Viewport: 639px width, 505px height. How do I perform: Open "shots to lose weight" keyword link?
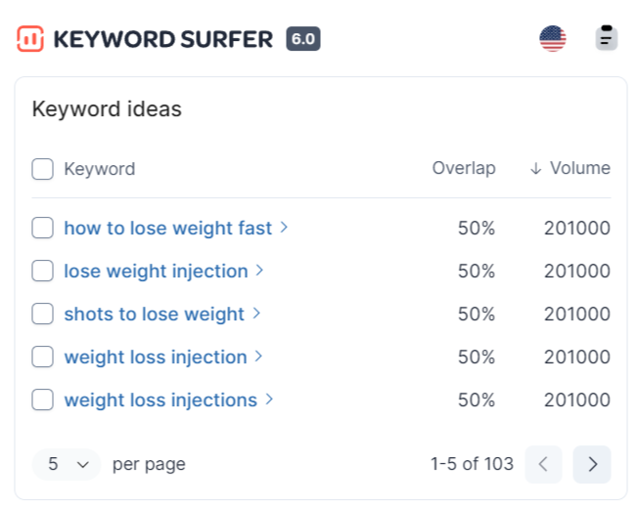[x=154, y=314]
